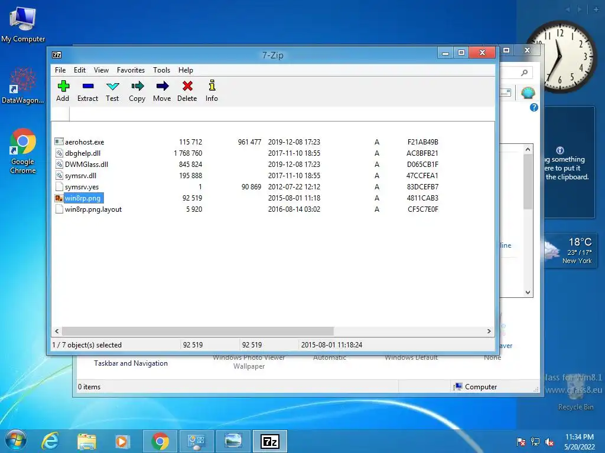
Task: Click left arrow of horizontal scrollbar
Action: (x=57, y=331)
